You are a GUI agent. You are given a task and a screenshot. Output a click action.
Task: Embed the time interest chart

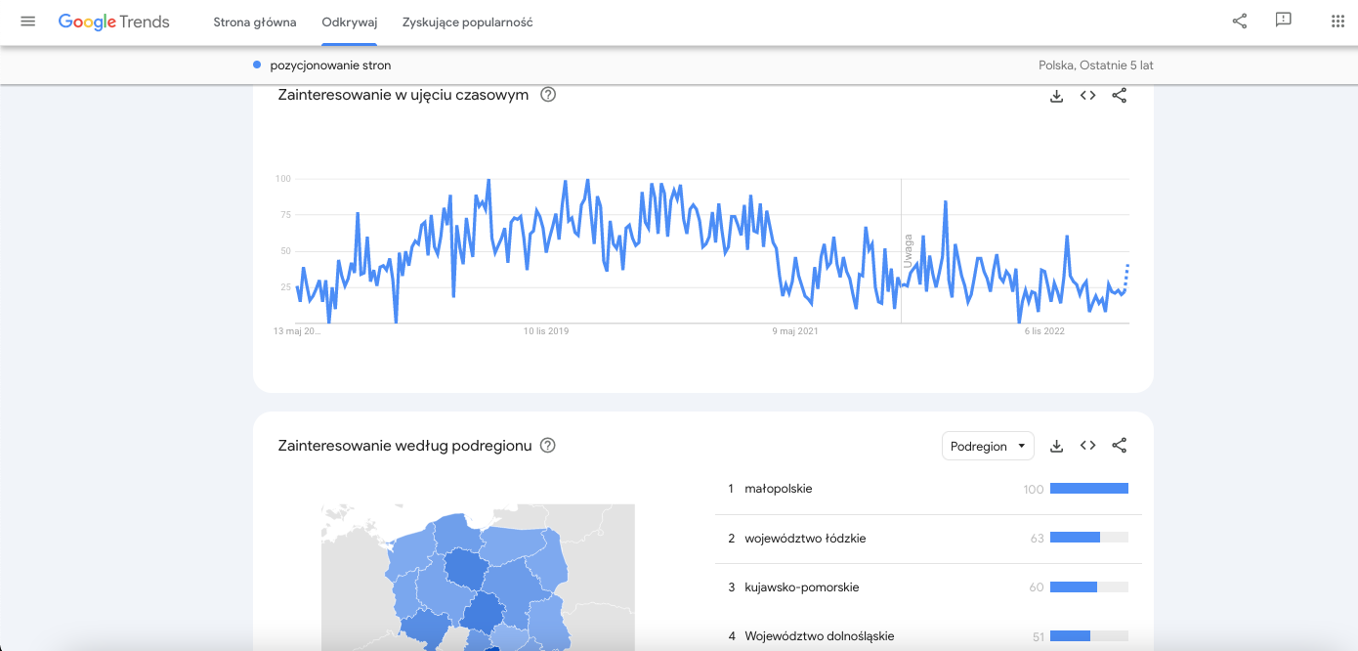(1087, 96)
